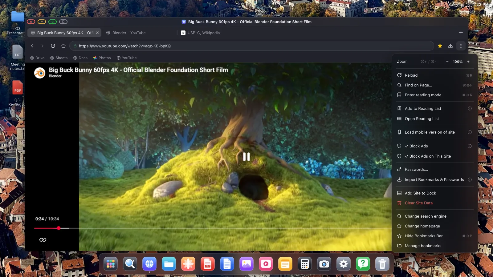Select Change search engine
This screenshot has width=493, height=277.
[435, 216]
